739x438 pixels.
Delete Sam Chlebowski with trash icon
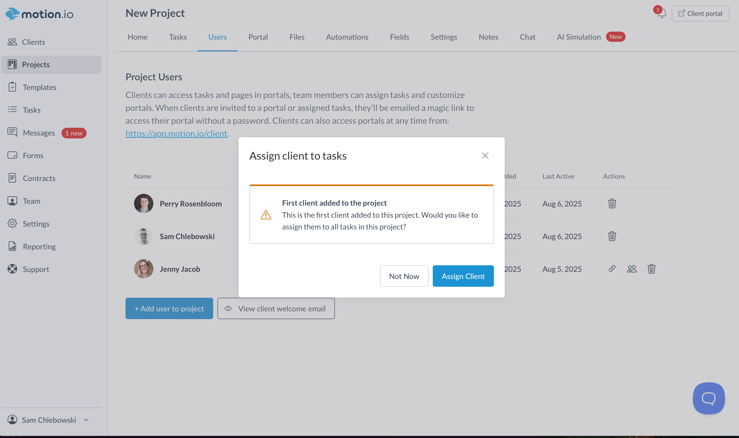tap(612, 236)
